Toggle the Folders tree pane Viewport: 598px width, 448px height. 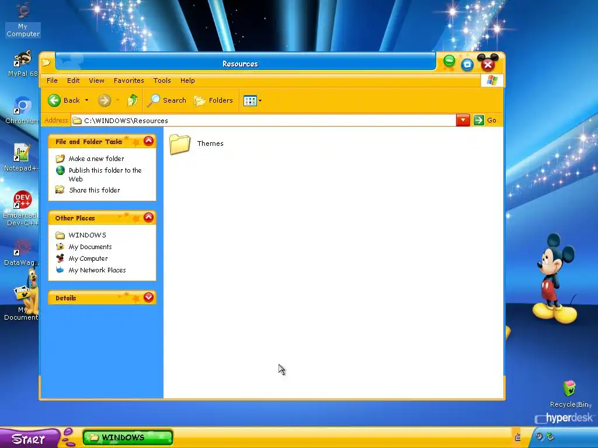(214, 100)
